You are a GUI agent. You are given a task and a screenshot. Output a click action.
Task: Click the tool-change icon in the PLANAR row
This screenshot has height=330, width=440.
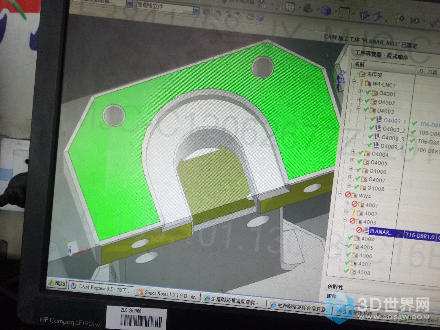pyautogui.click(x=399, y=233)
